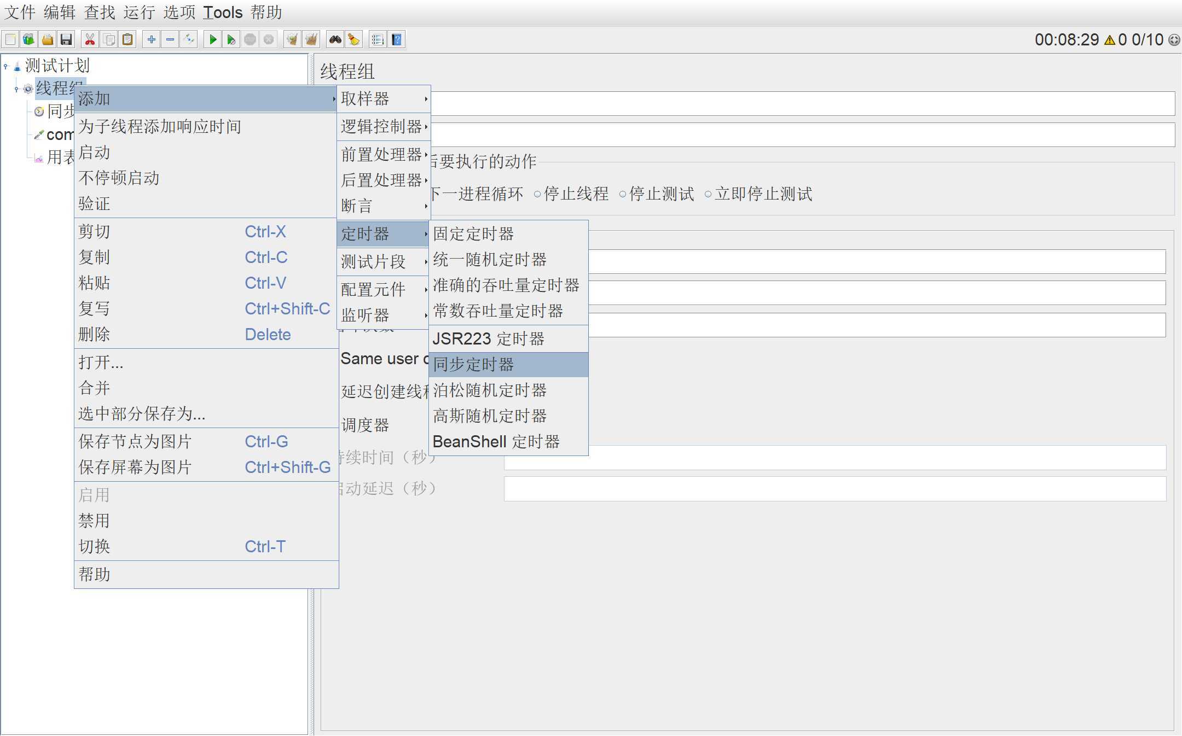Viewport: 1182px width, 736px height.
Task: Collapse the 测试计划 tree node
Action: tap(6, 67)
